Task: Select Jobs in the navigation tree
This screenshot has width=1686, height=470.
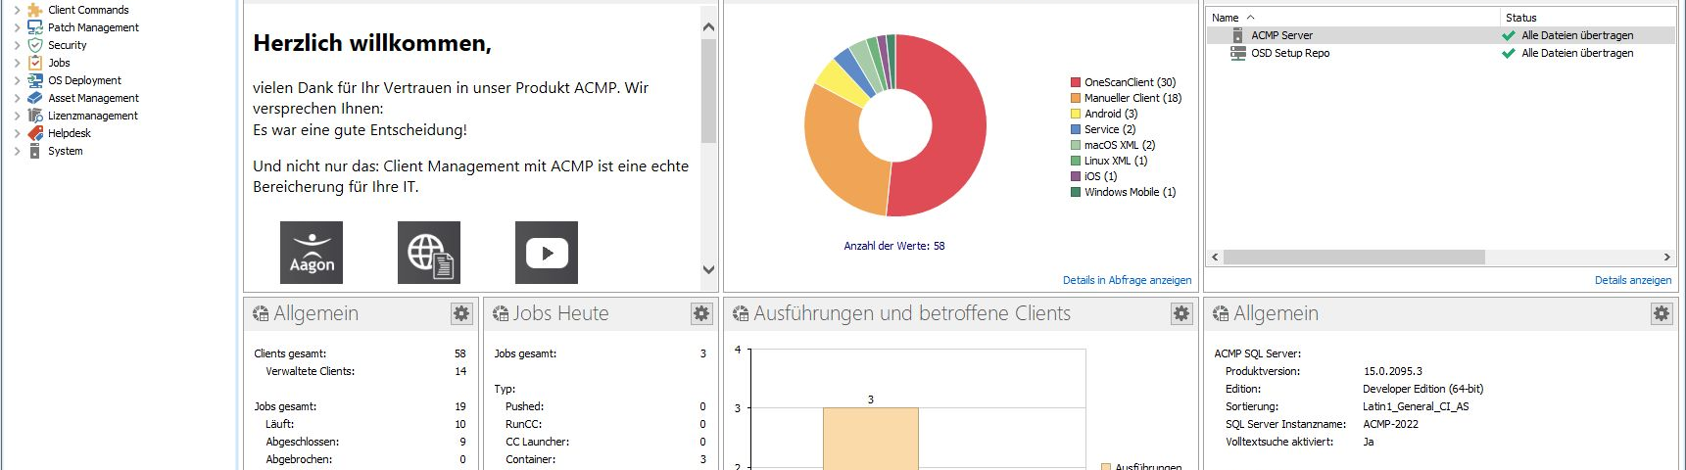Action: click(x=59, y=63)
